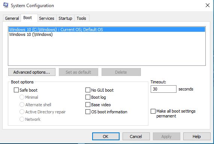Open Advanced options

pos(32,72)
